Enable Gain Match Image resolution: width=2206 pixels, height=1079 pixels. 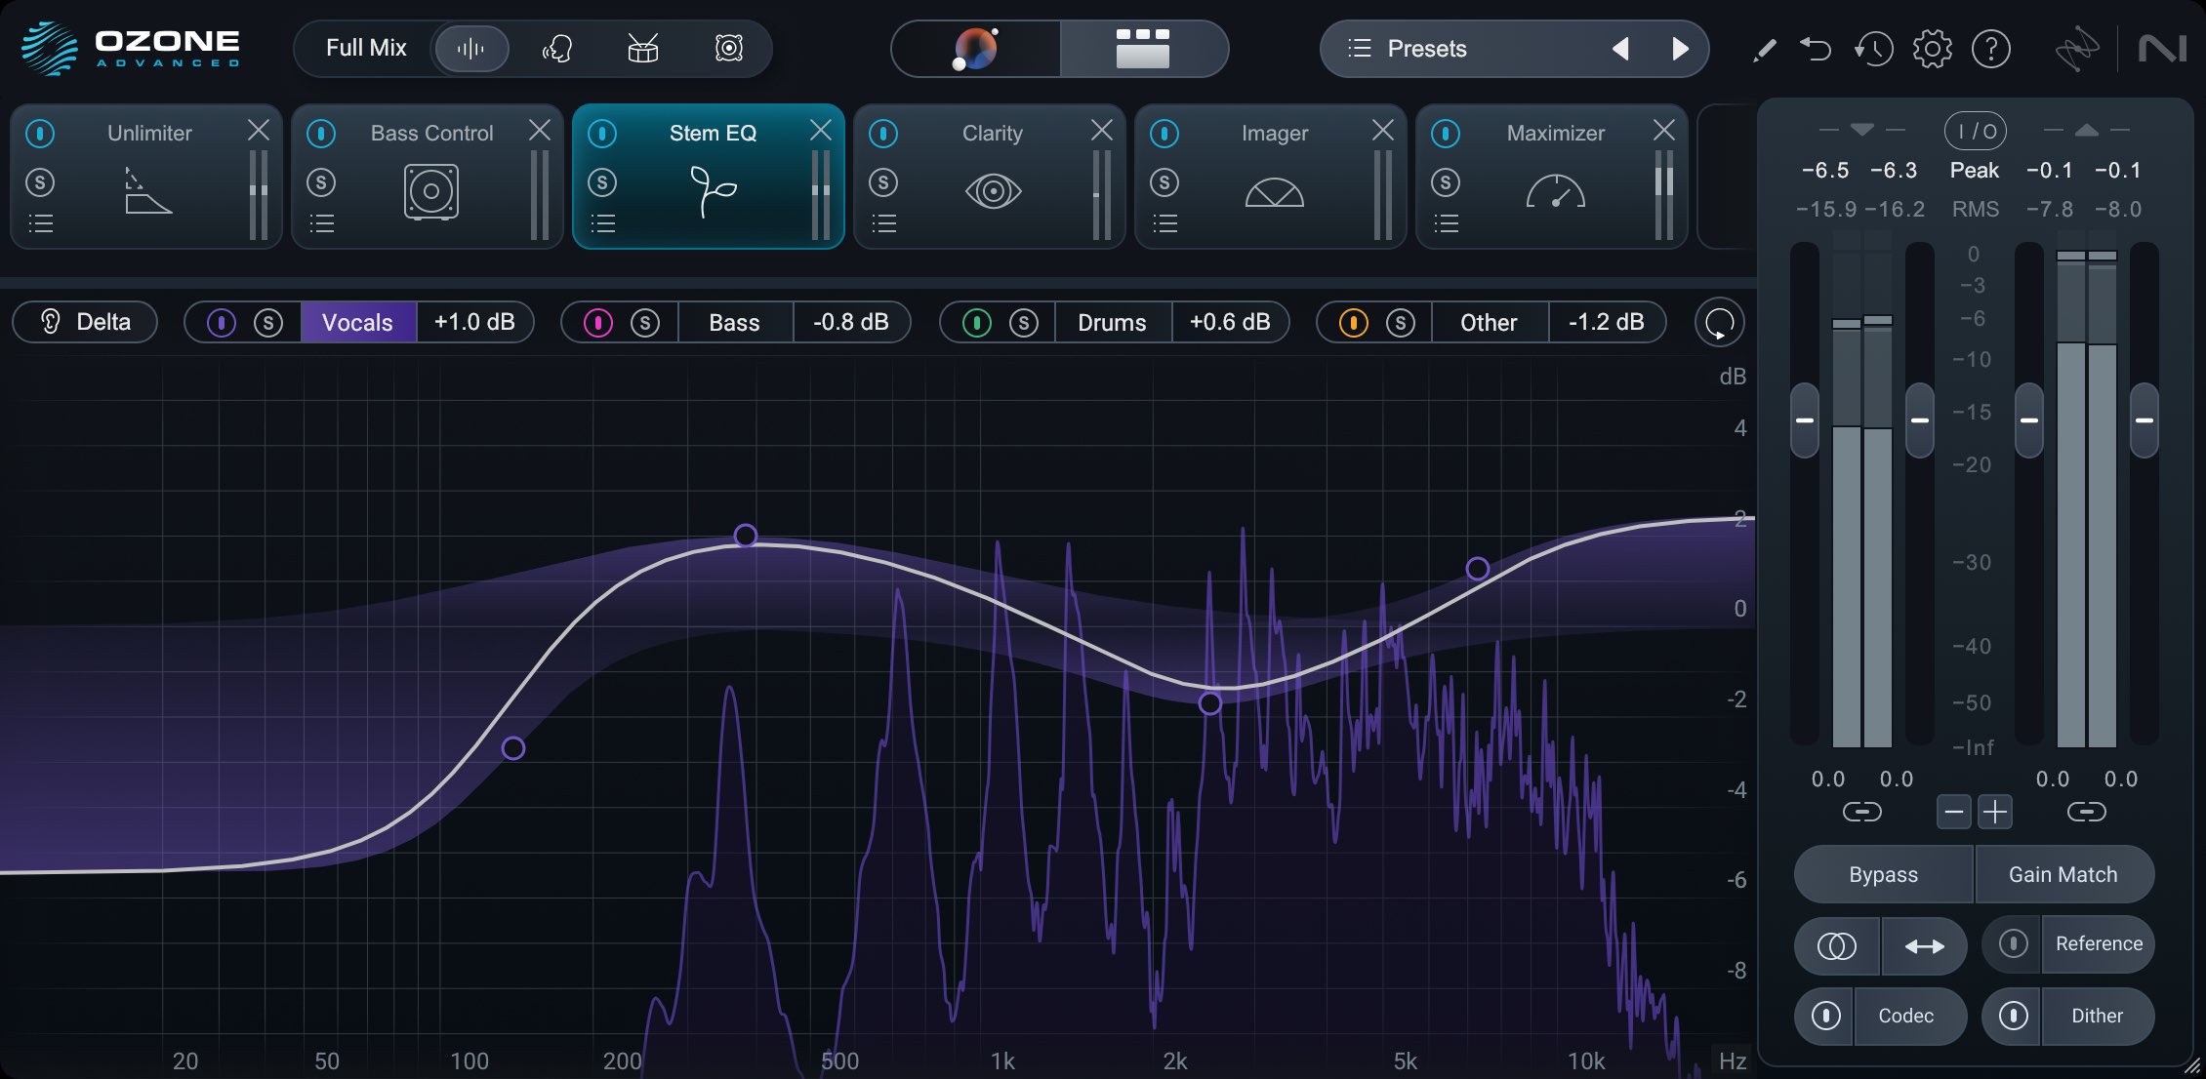tap(2064, 874)
